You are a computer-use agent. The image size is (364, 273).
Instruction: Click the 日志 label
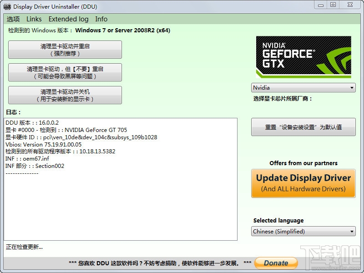pos(13,112)
